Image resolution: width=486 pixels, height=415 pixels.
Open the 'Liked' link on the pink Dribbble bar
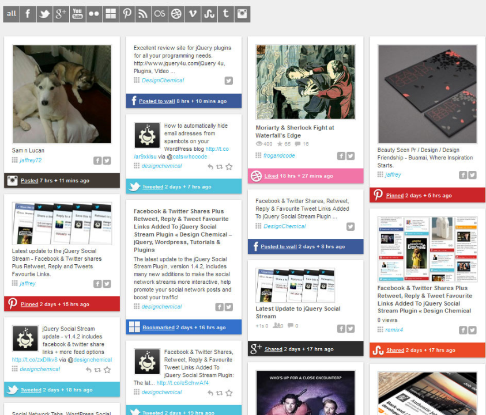point(271,176)
